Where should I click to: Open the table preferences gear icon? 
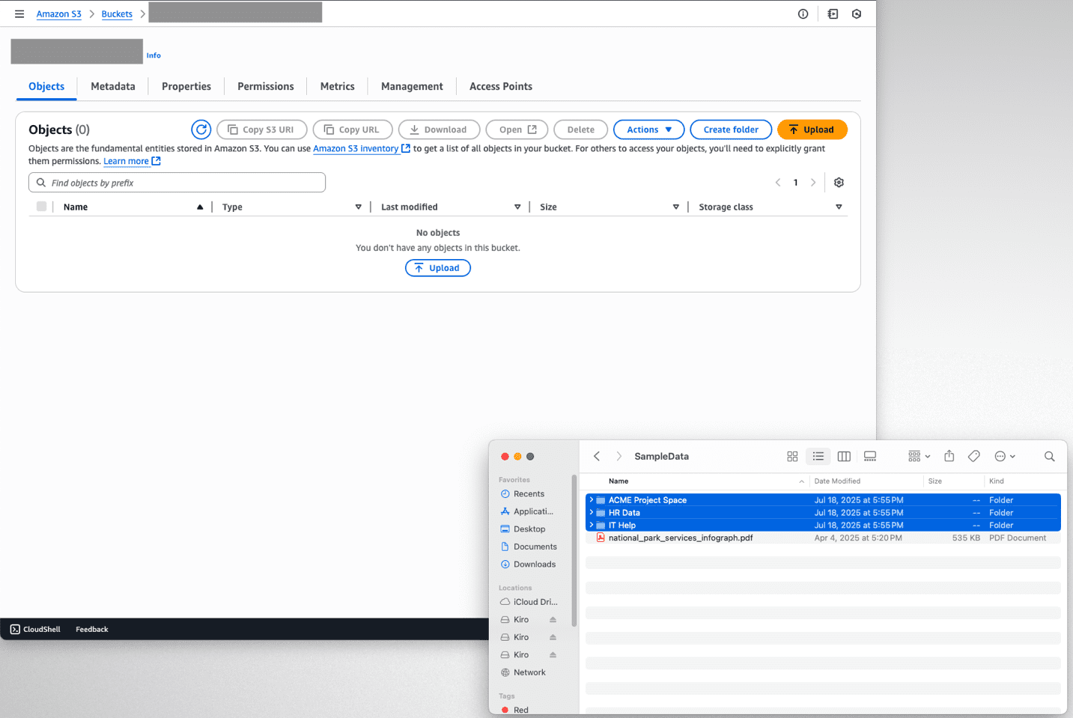(839, 183)
